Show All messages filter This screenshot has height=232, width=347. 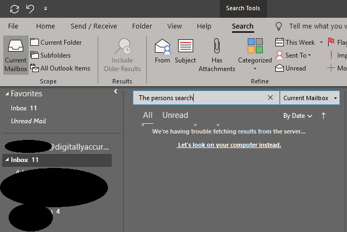[148, 115]
